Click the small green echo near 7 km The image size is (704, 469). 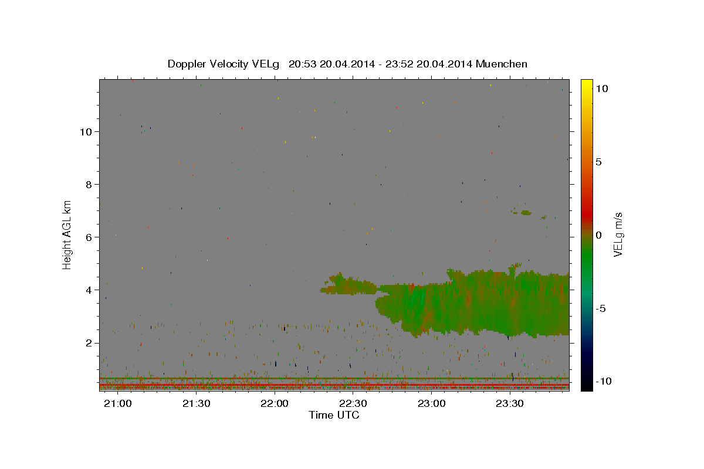point(526,212)
